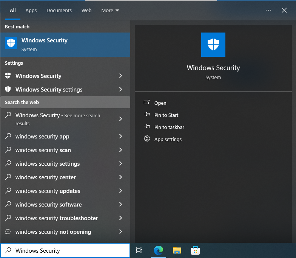Select 'windows security updates' suggestion
Screen dimensions: 296x258
click(x=48, y=191)
